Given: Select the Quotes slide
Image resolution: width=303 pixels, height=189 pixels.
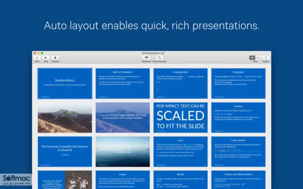Looking at the screenshot, I should [x=181, y=180].
